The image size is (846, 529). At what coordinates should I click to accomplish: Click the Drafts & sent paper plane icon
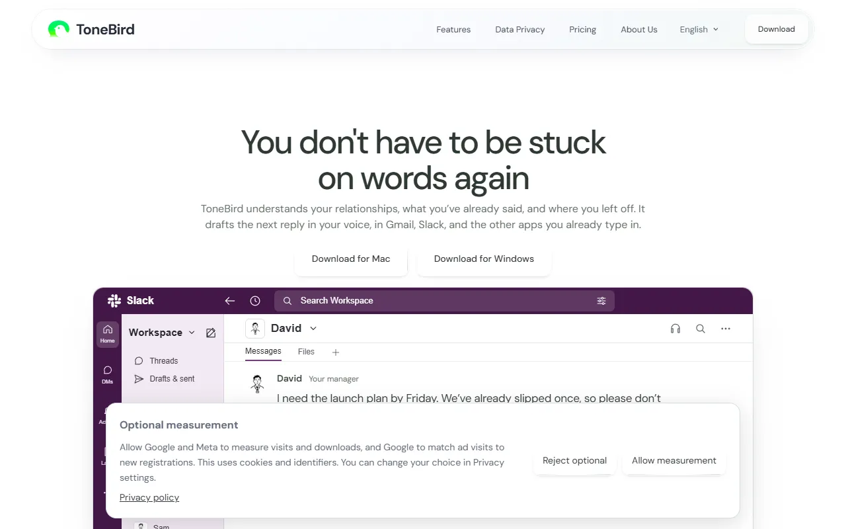point(139,379)
